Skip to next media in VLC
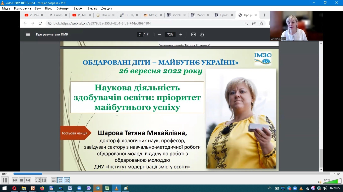The image size is (343, 192). pyautogui.click(x=28, y=180)
